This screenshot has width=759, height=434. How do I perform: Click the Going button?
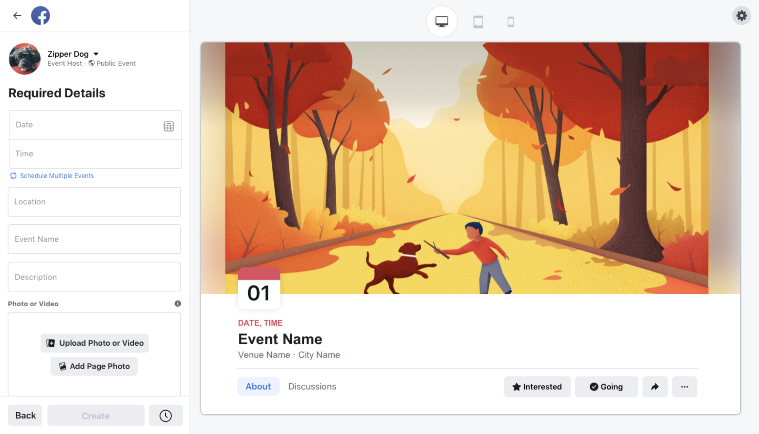[607, 387]
